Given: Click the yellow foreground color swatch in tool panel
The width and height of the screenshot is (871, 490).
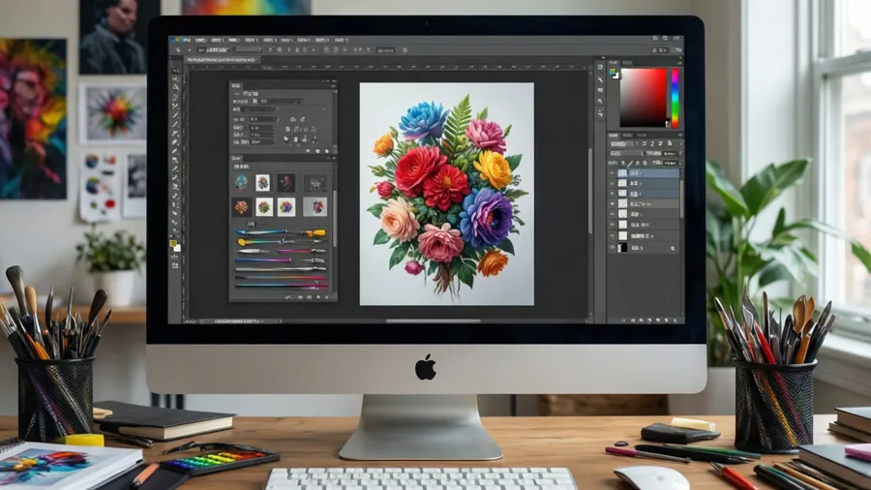Looking at the screenshot, I should [x=173, y=244].
